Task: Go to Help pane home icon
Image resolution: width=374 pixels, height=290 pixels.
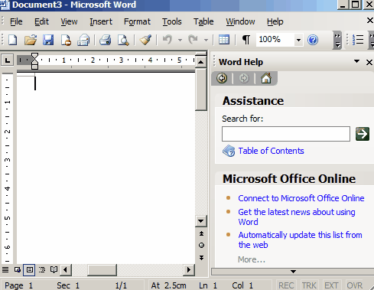Action: pyautogui.click(x=266, y=78)
